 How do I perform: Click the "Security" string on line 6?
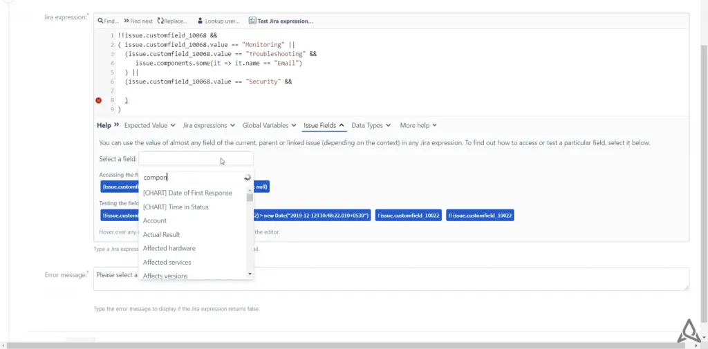coord(263,82)
